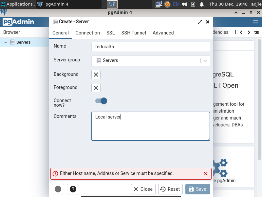Screen dimensions: 262x197
Task: Open the EN keyboard layout indicator
Action: [176, 4]
